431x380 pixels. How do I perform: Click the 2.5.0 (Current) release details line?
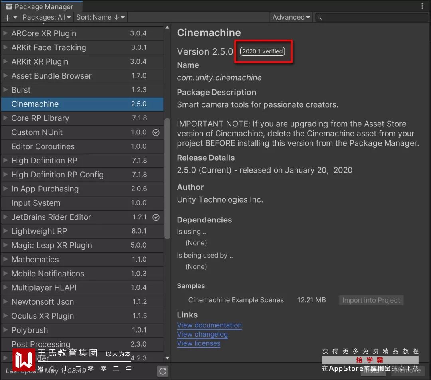click(265, 170)
